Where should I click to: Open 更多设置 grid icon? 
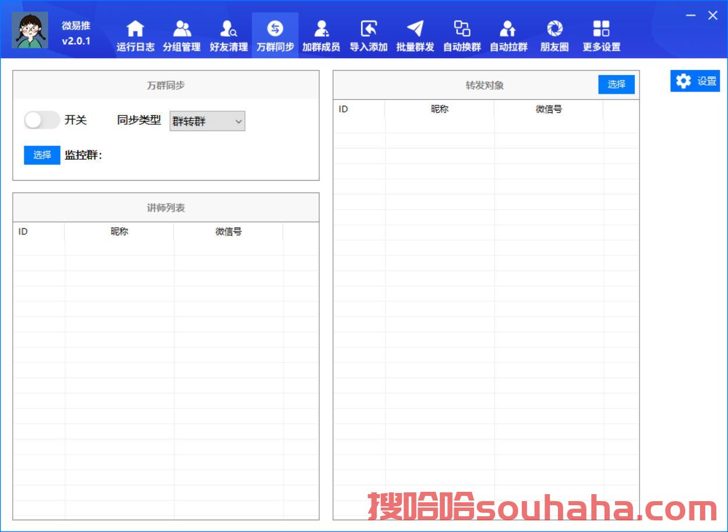pyautogui.click(x=601, y=29)
